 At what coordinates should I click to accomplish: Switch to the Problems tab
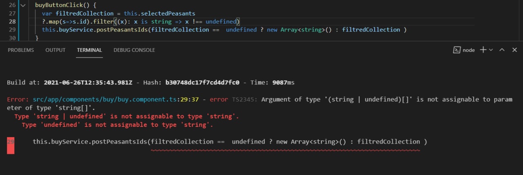(21, 50)
